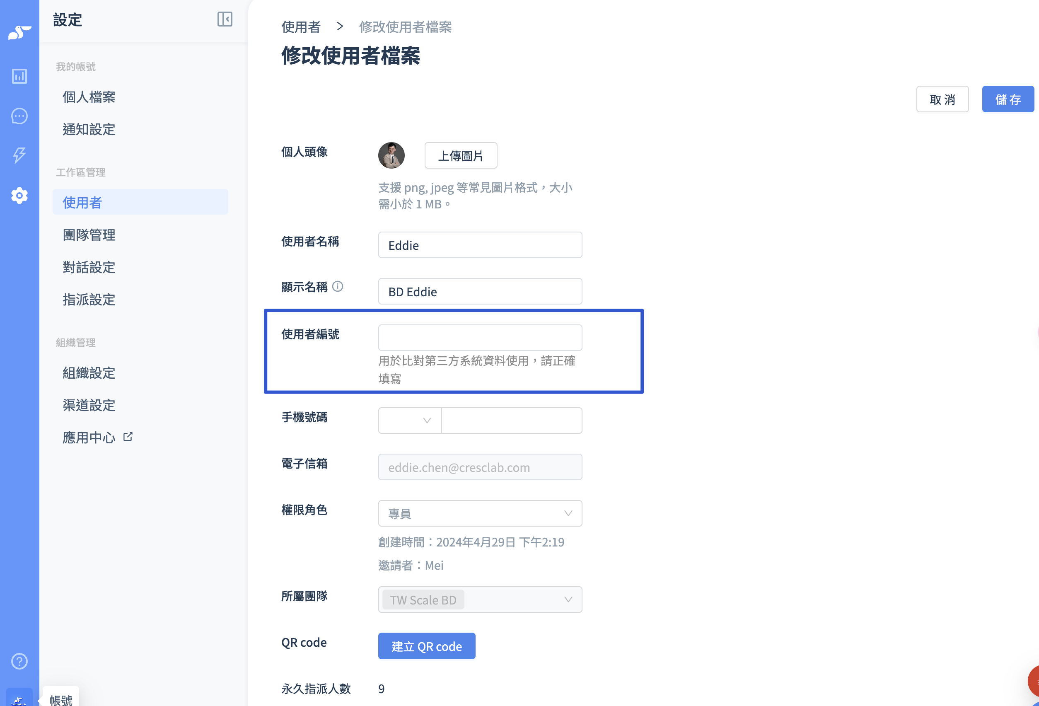Open the 權限角色 role dropdown
Viewport: 1039px width, 706px height.
480,513
